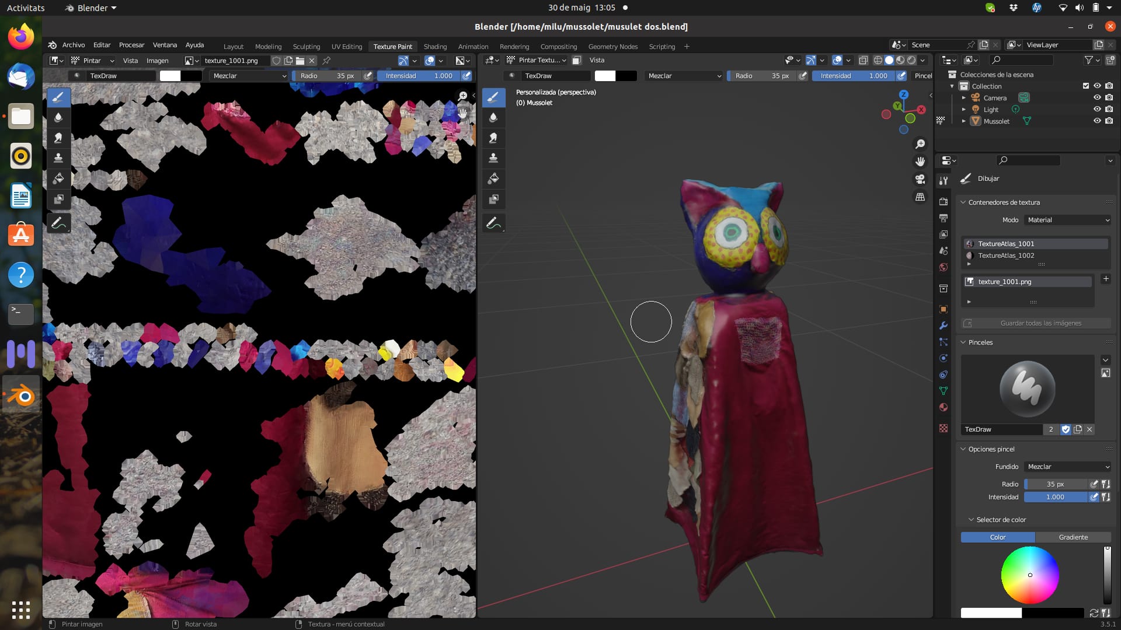
Task: Uncheck the Collection exclude checkbox
Action: (x=1086, y=86)
